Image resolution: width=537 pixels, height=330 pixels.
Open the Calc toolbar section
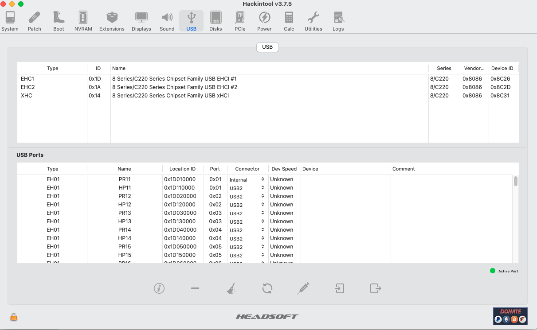(x=289, y=21)
